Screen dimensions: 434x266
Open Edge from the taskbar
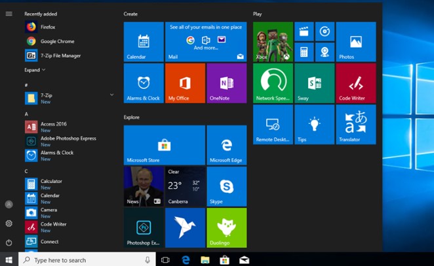coord(186,260)
